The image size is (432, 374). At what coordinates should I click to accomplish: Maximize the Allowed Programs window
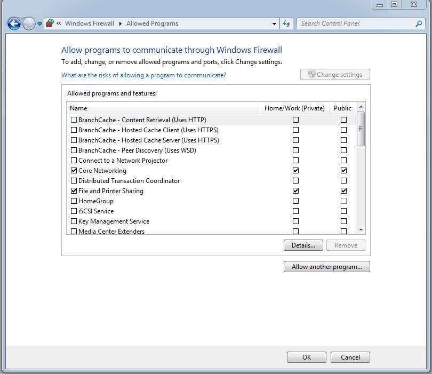(x=394, y=4)
